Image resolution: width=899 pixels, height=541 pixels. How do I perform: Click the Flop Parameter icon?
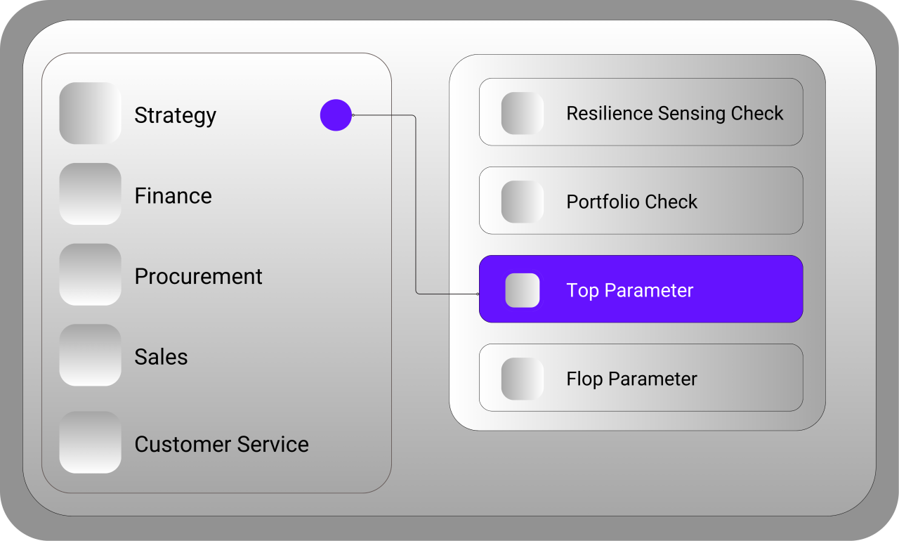click(523, 379)
